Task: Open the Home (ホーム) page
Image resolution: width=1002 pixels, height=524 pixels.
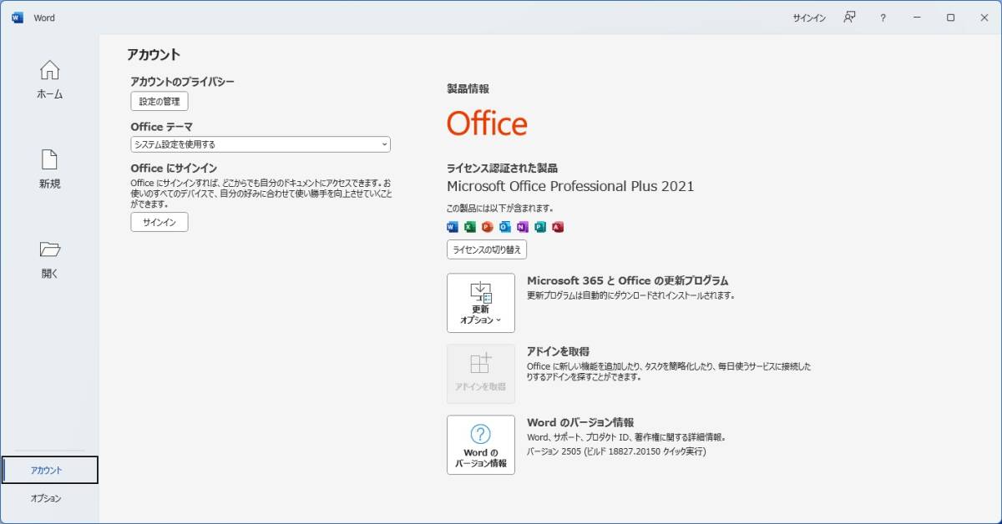Action: tap(49, 80)
